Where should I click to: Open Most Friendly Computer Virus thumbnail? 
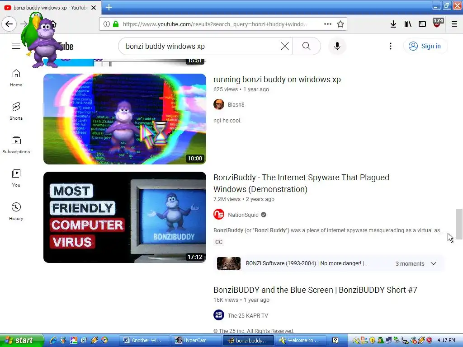click(x=125, y=217)
